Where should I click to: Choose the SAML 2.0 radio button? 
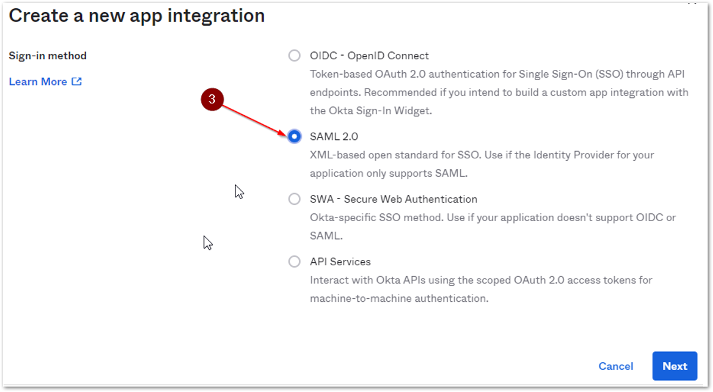coord(294,136)
